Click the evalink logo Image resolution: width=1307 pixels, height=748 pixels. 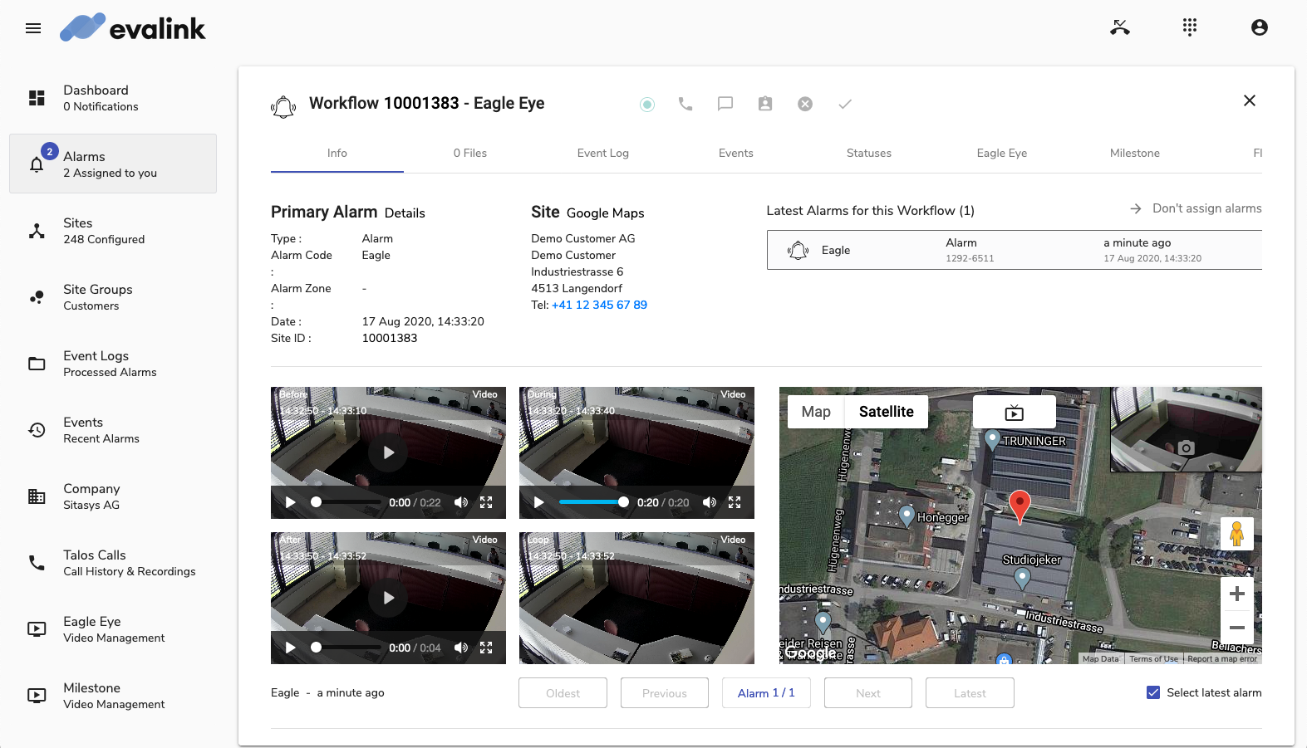click(133, 27)
